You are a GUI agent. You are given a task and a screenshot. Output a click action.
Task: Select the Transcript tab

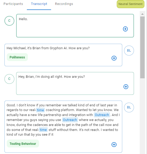tap(39, 4)
